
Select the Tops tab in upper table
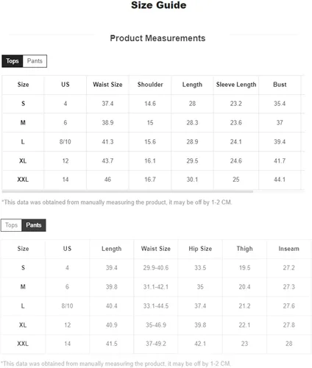pyautogui.click(x=13, y=61)
